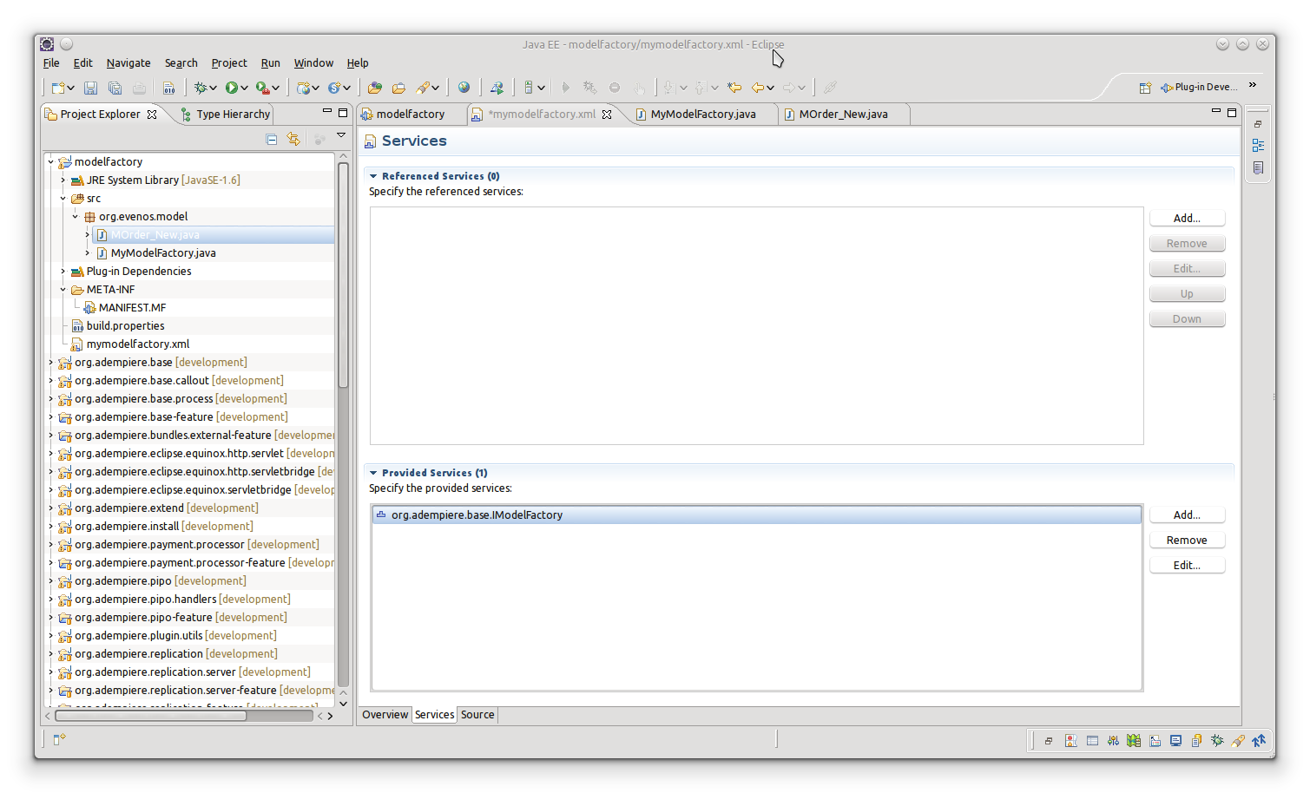
Task: Maximize the editor area panel
Action: [1232, 112]
